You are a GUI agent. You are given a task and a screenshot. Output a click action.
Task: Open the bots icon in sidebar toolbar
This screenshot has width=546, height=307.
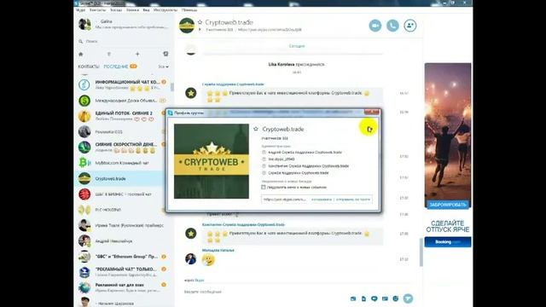click(166, 54)
